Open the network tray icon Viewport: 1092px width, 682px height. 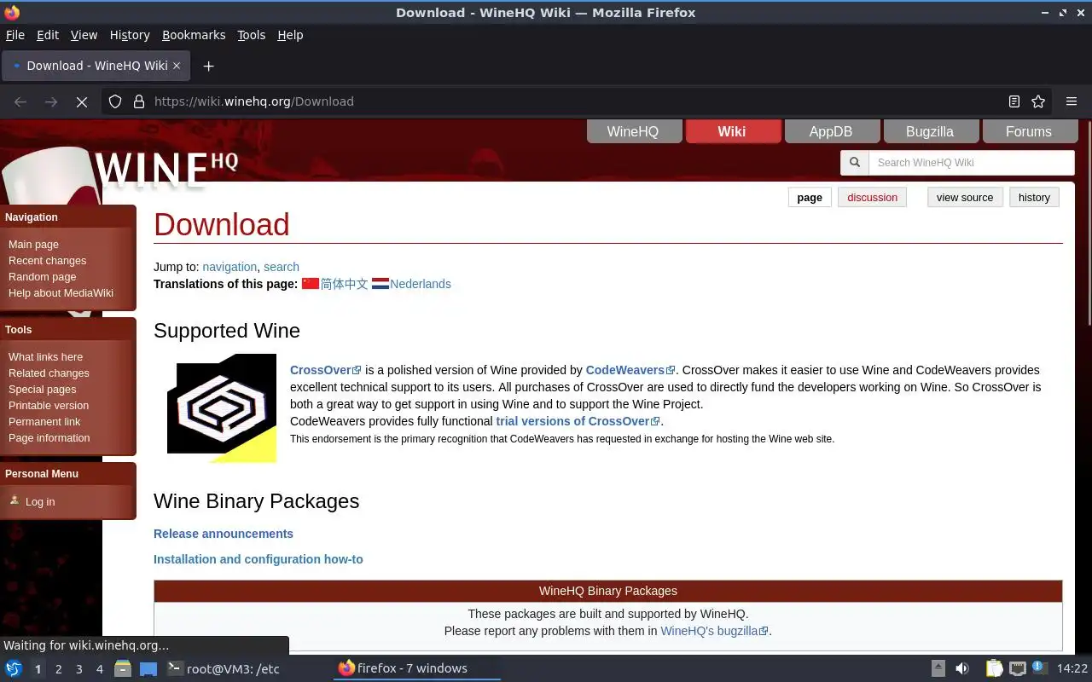(1017, 668)
